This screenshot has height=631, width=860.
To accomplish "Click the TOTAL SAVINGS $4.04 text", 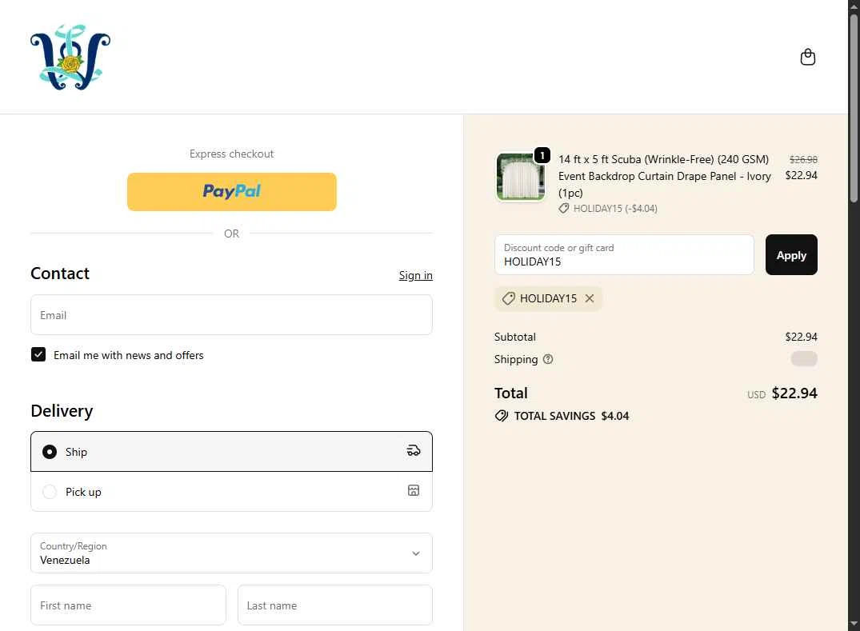I will [x=571, y=416].
